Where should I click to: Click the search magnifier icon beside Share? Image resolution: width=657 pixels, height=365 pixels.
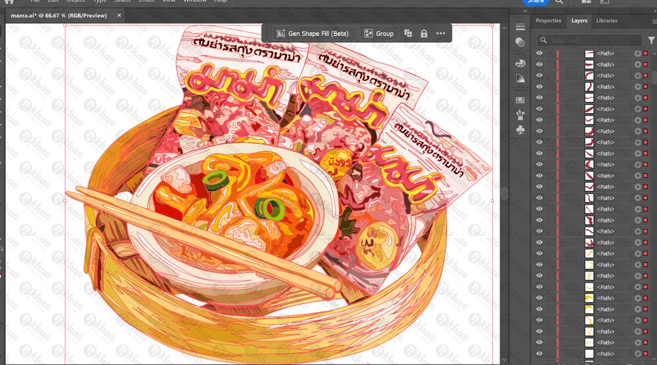pos(559,1)
